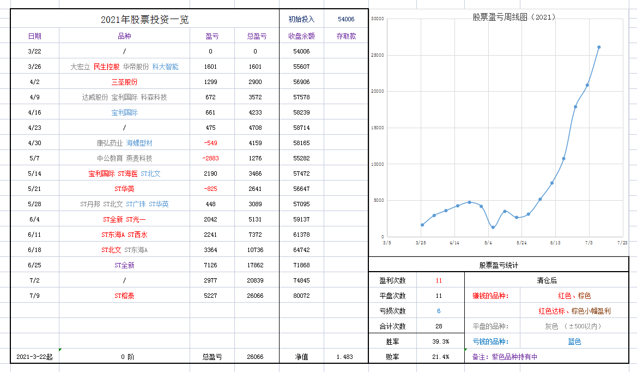Select the 合计次数 value 28

point(439,326)
